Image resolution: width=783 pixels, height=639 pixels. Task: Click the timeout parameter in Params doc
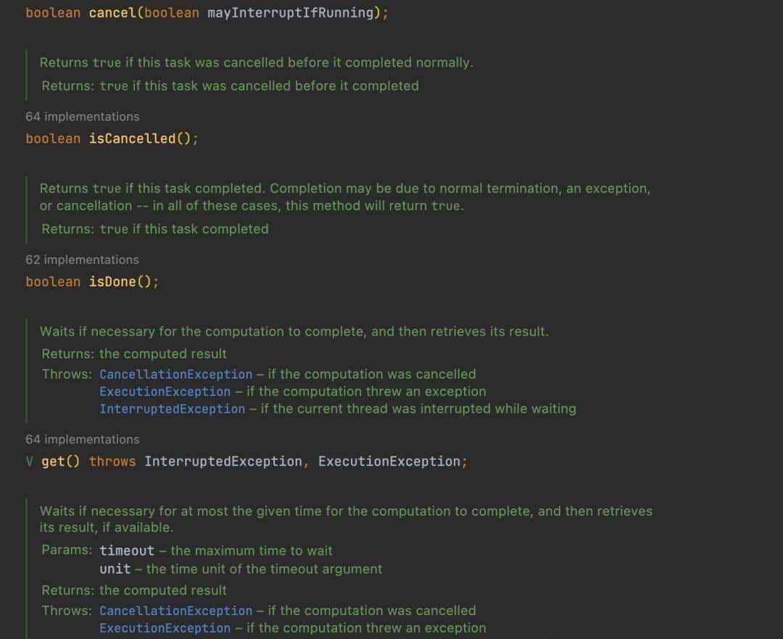point(127,551)
